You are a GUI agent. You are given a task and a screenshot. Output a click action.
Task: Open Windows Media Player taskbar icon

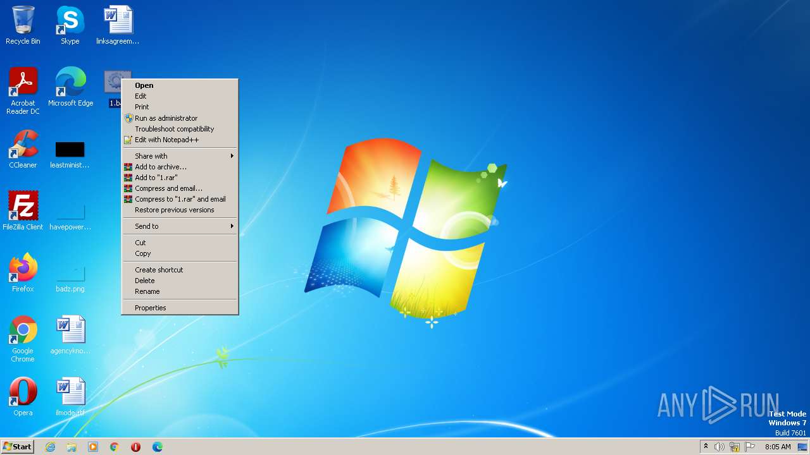93,447
